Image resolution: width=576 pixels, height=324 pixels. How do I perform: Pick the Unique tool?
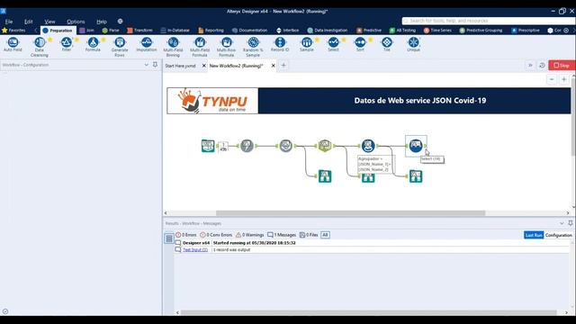click(413, 44)
